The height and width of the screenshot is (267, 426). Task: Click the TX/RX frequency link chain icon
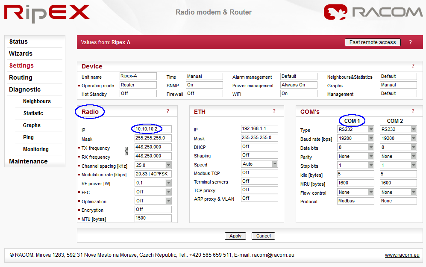tap(126, 151)
